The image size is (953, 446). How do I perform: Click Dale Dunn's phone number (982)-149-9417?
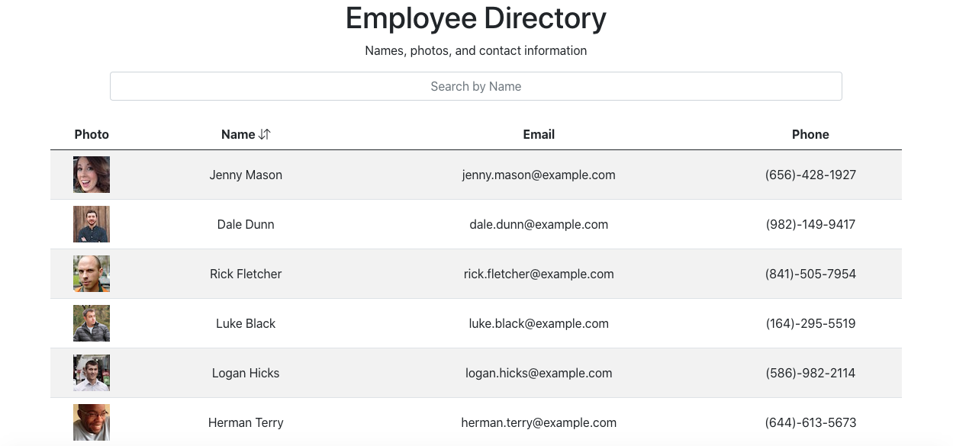810,224
